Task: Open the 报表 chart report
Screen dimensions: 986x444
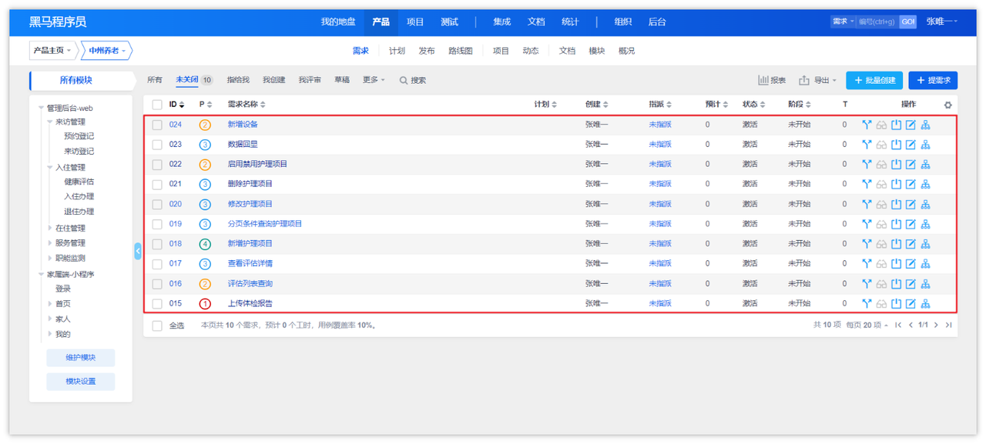Action: tap(772, 80)
